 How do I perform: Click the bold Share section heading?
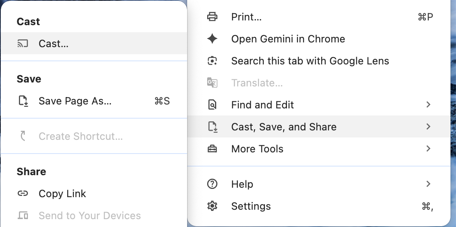31,172
